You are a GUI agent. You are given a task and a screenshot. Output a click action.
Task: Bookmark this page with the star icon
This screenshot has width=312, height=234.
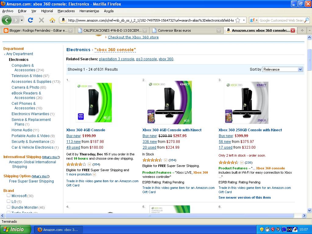238,20
